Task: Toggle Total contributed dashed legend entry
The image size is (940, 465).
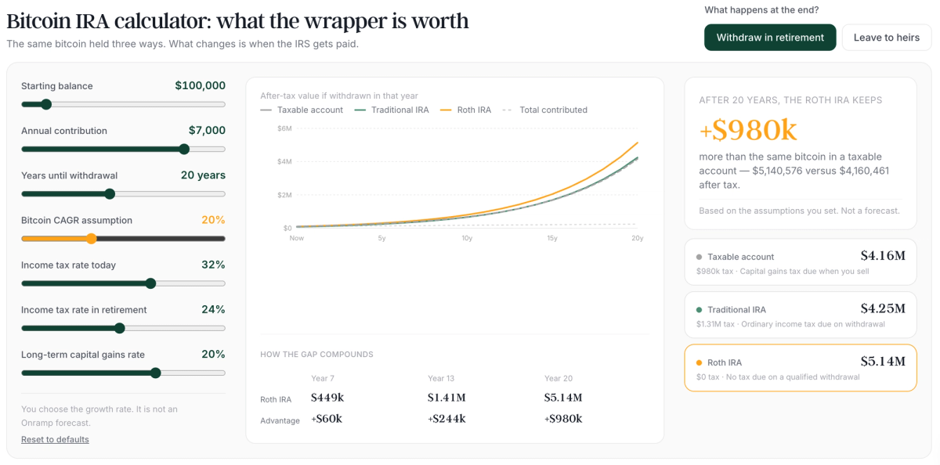Action: [x=544, y=110]
